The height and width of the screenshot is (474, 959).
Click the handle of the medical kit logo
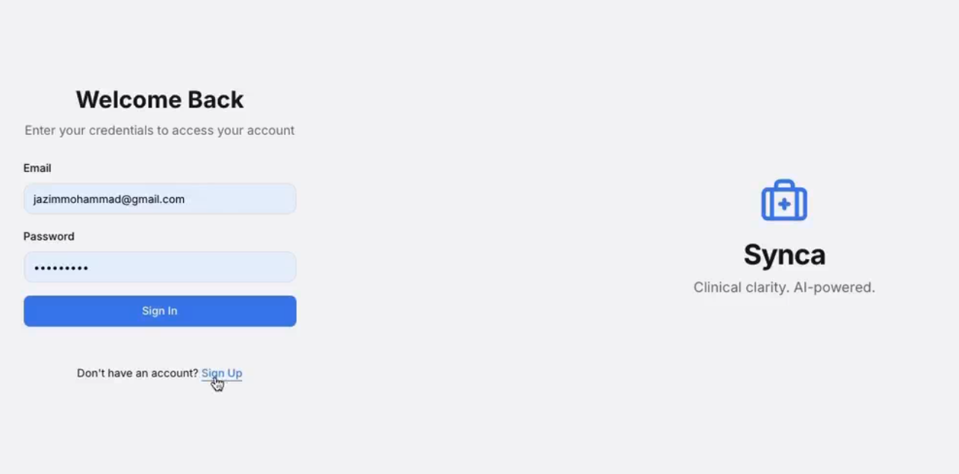pyautogui.click(x=784, y=184)
